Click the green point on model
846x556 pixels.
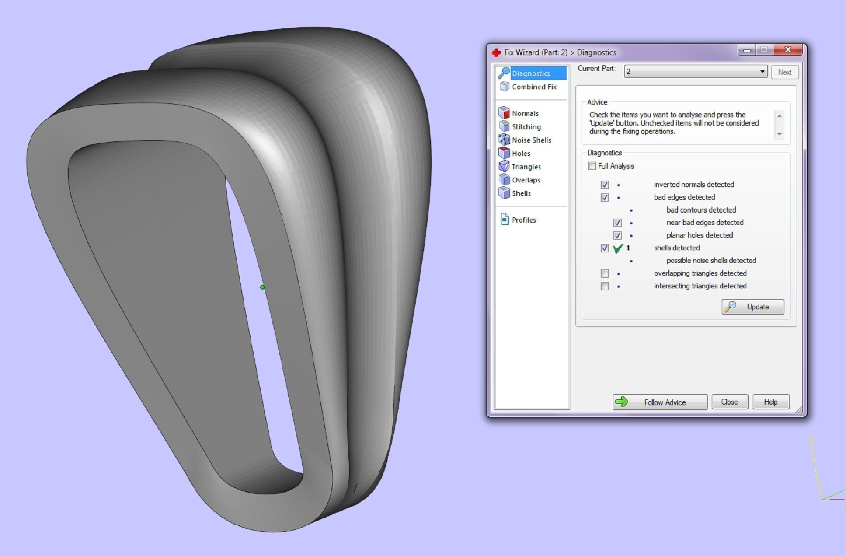pos(262,287)
